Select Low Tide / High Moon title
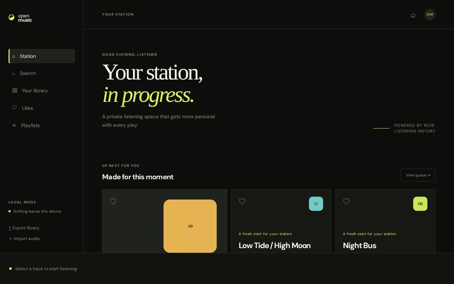The height and width of the screenshot is (284, 454). (275, 246)
